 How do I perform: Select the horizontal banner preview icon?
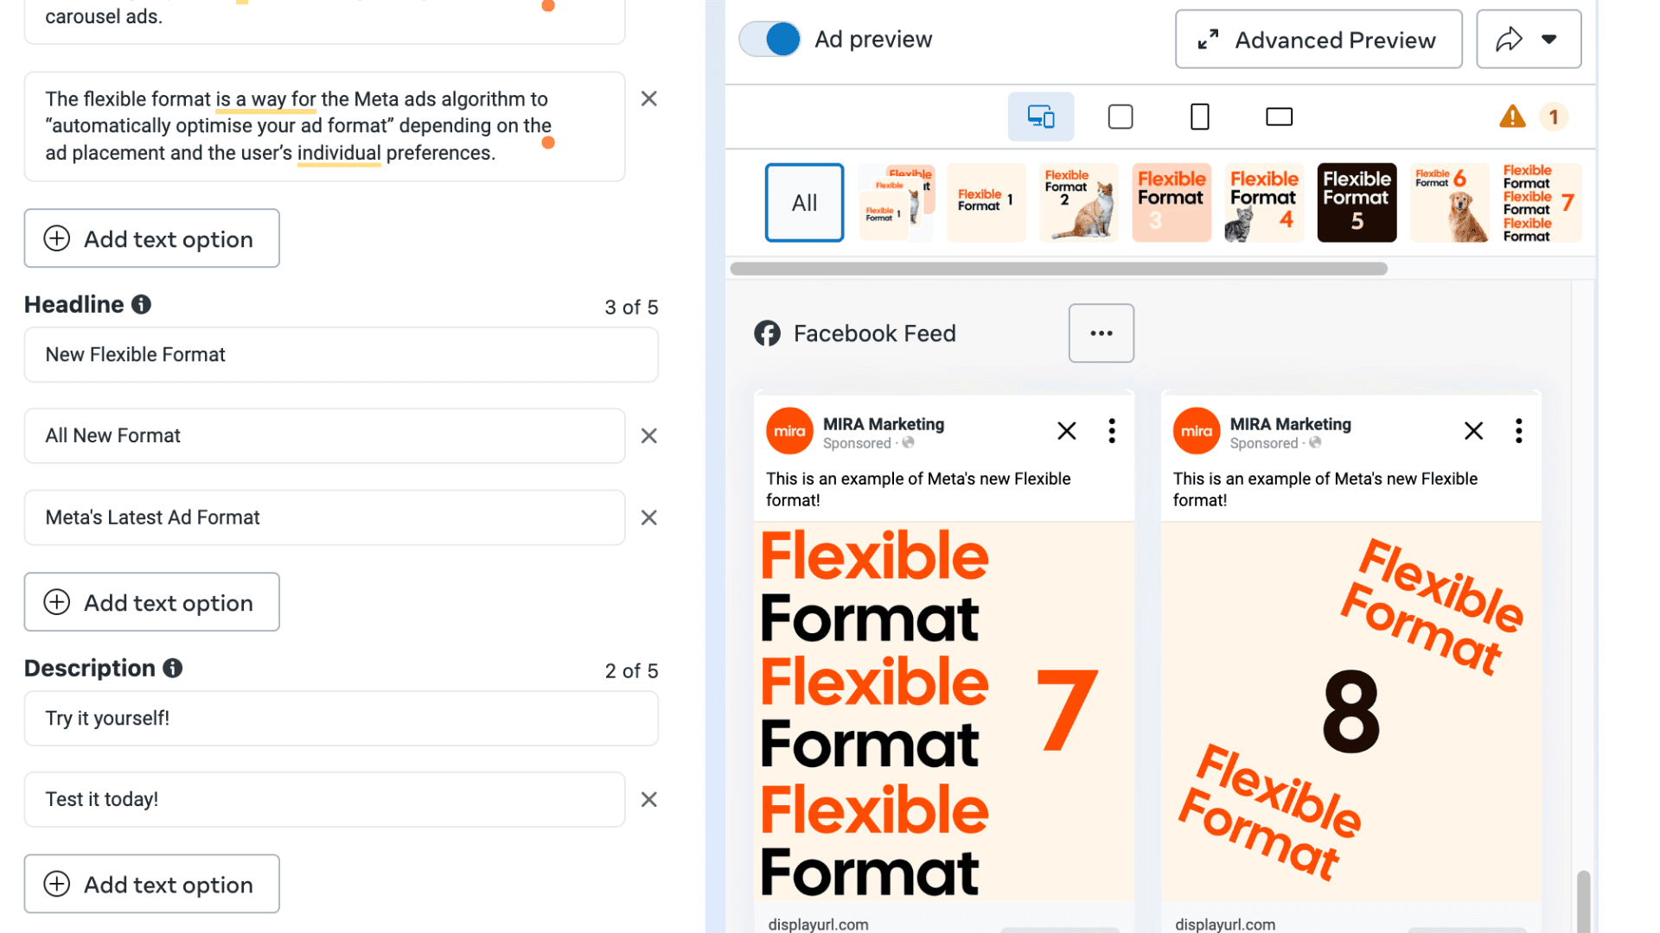tap(1279, 117)
